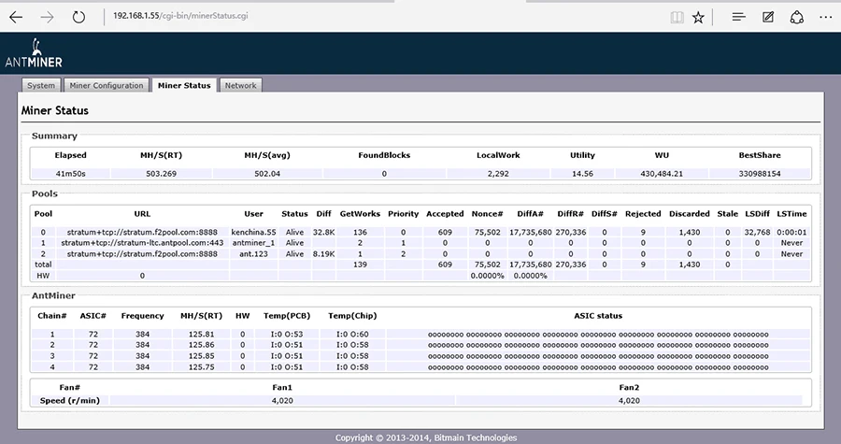The height and width of the screenshot is (444, 841).
Task: Click chain 2 MH/S(RT) value 125.86
Action: click(x=201, y=345)
